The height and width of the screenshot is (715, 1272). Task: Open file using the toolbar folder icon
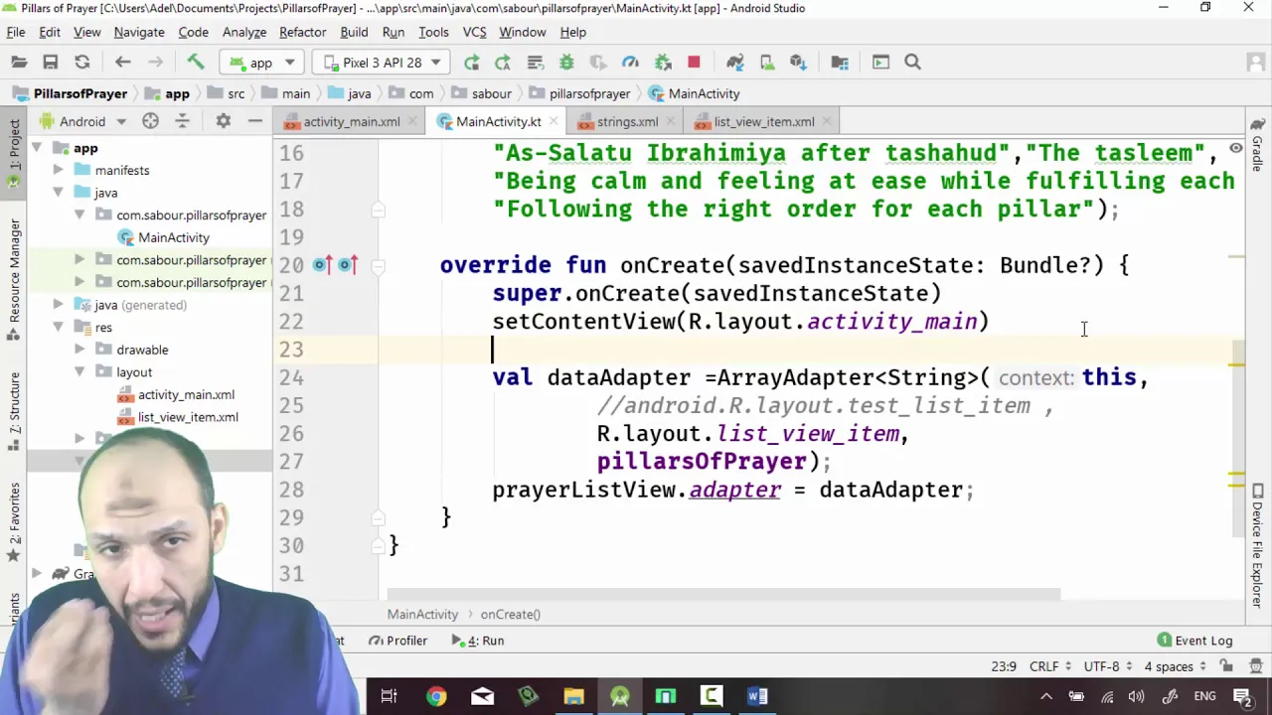(19, 63)
